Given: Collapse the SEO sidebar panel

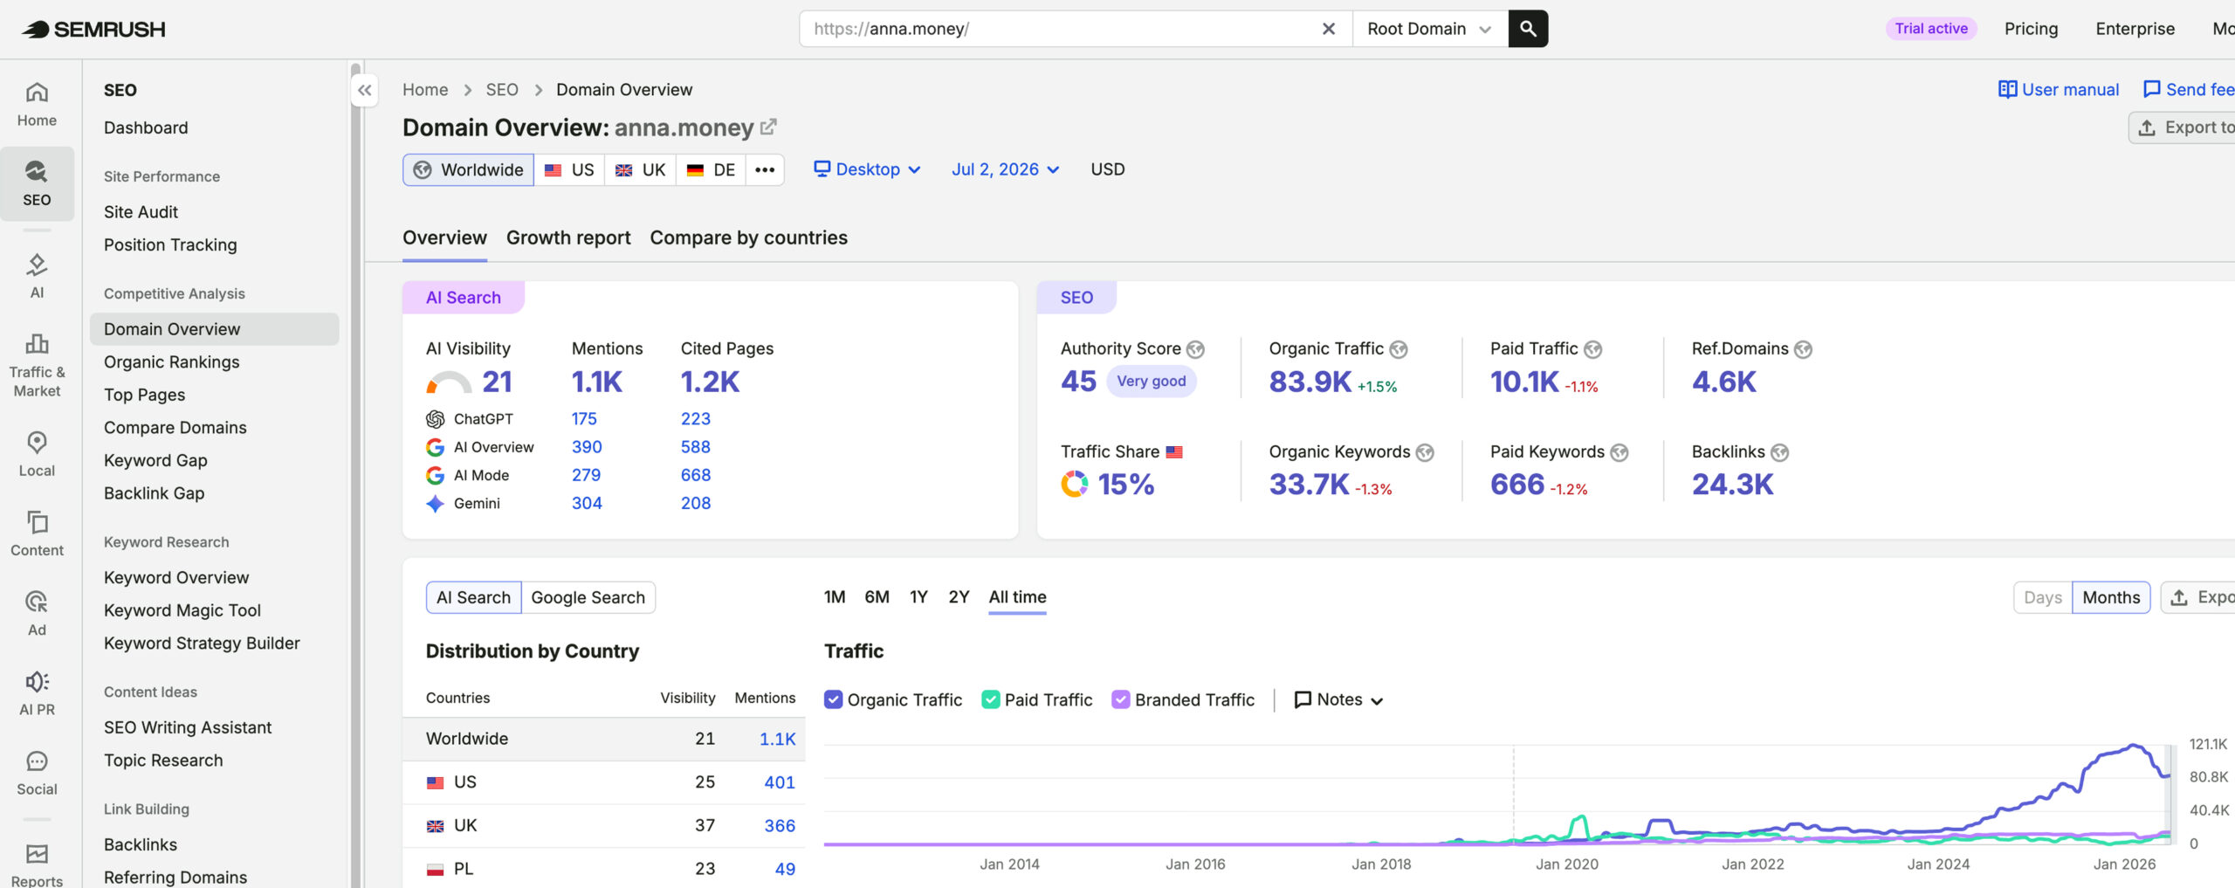Looking at the screenshot, I should tap(365, 90).
